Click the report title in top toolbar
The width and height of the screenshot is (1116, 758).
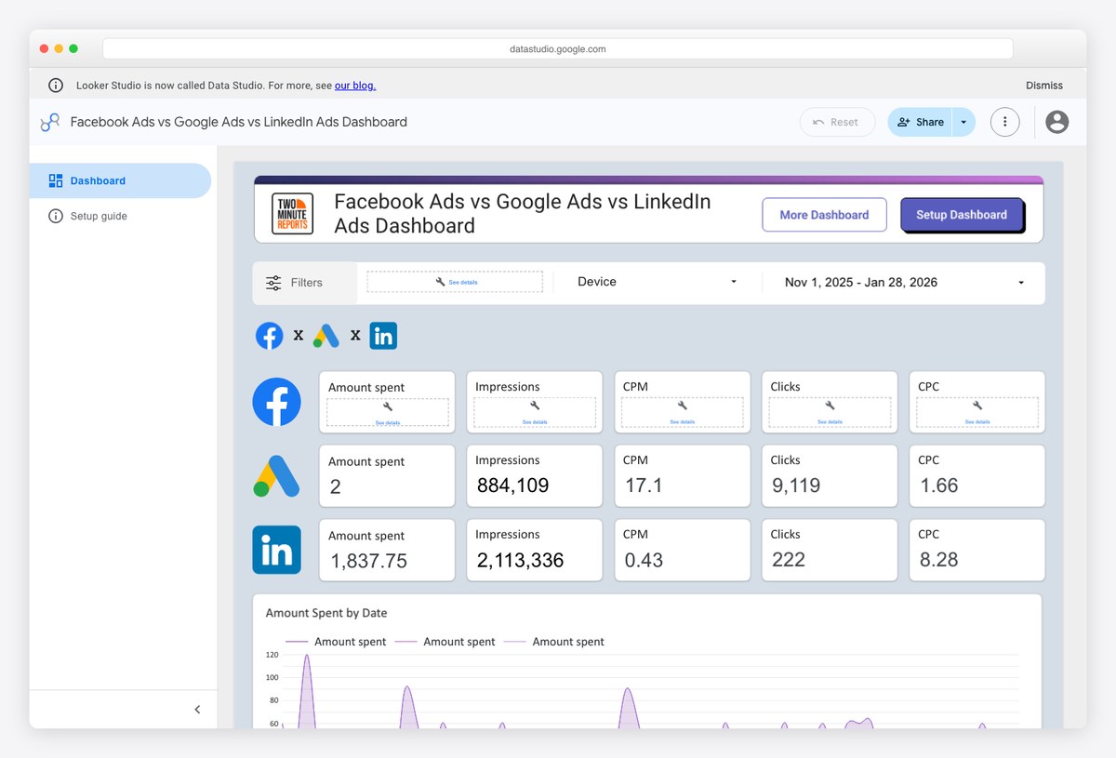pyautogui.click(x=239, y=122)
